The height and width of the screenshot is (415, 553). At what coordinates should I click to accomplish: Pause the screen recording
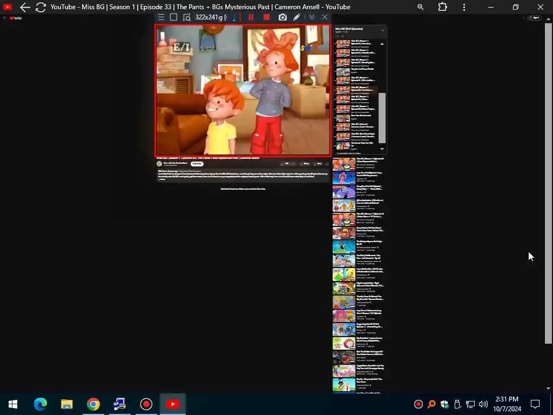click(251, 17)
